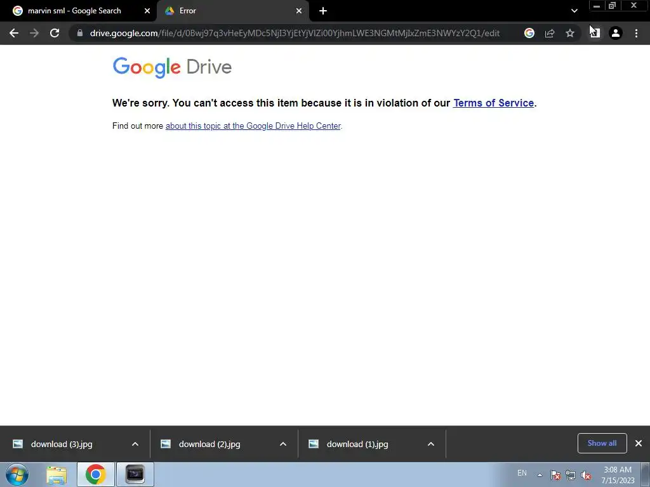Click the EN language indicator
Screen dimensions: 650x487
pyautogui.click(x=522, y=473)
